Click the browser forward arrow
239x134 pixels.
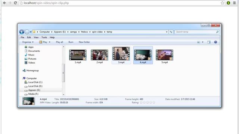click(x=10, y=3)
